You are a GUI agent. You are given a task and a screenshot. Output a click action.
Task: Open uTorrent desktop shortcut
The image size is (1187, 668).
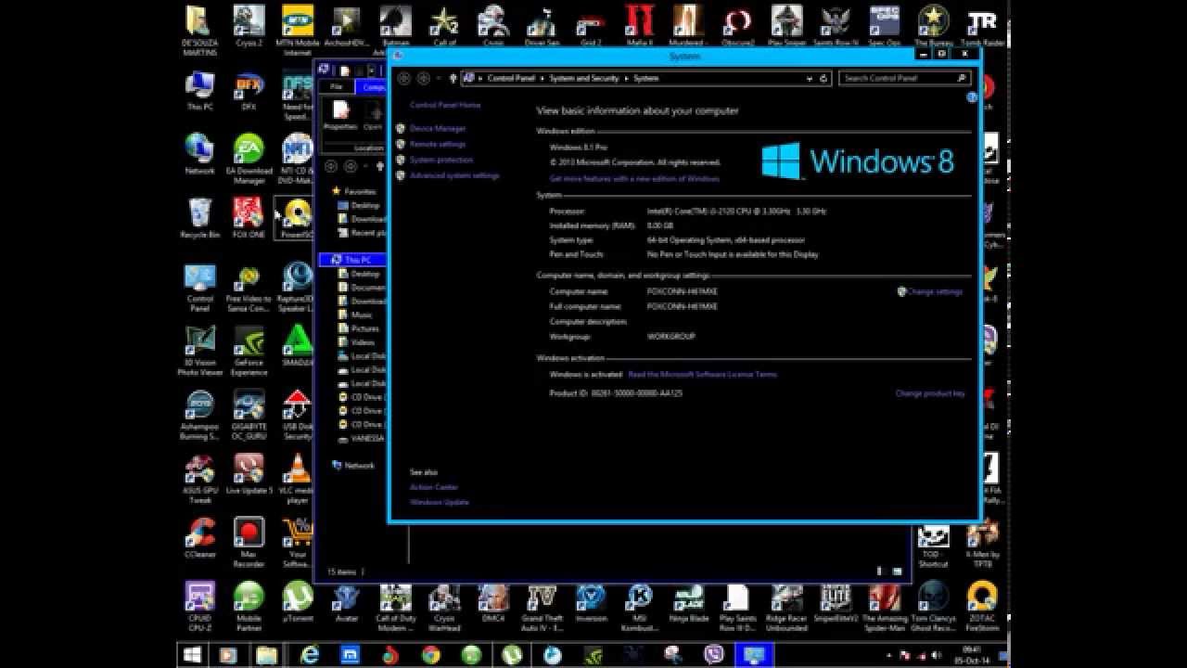pos(298,601)
